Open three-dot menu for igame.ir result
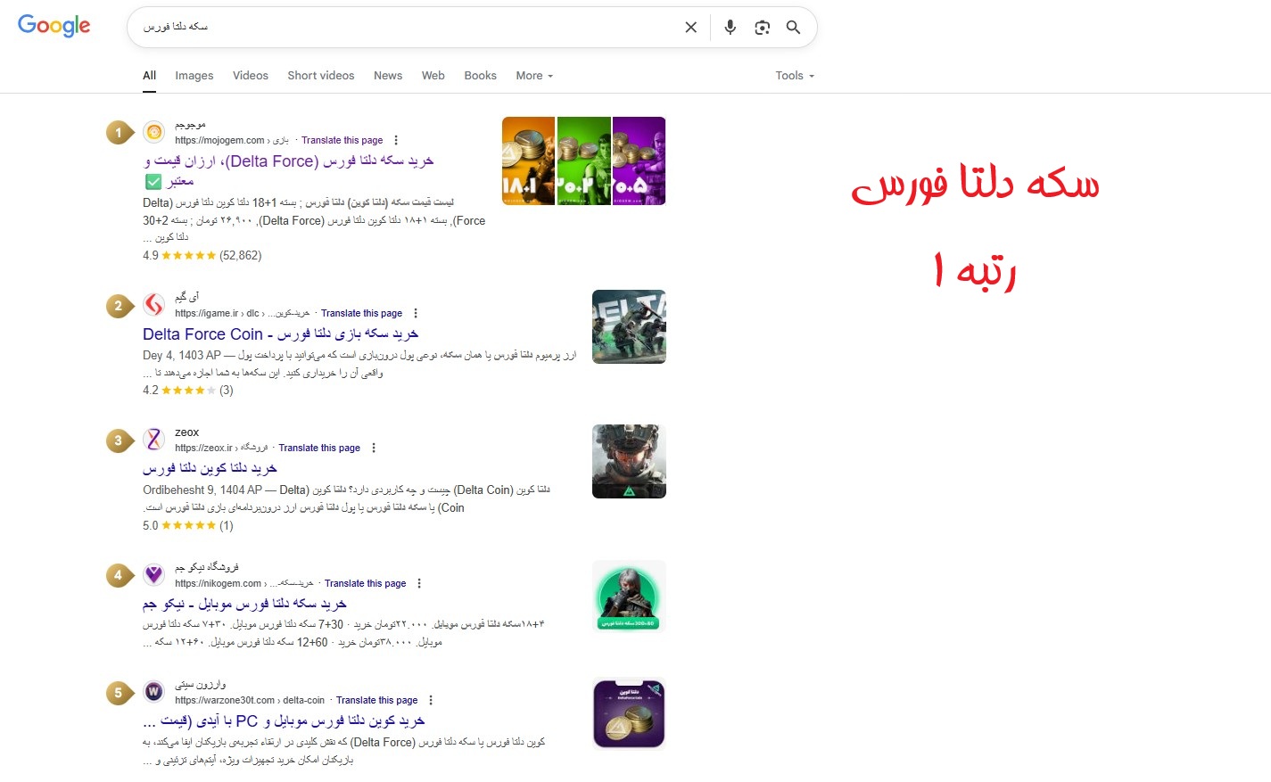The height and width of the screenshot is (782, 1271). coord(416,313)
